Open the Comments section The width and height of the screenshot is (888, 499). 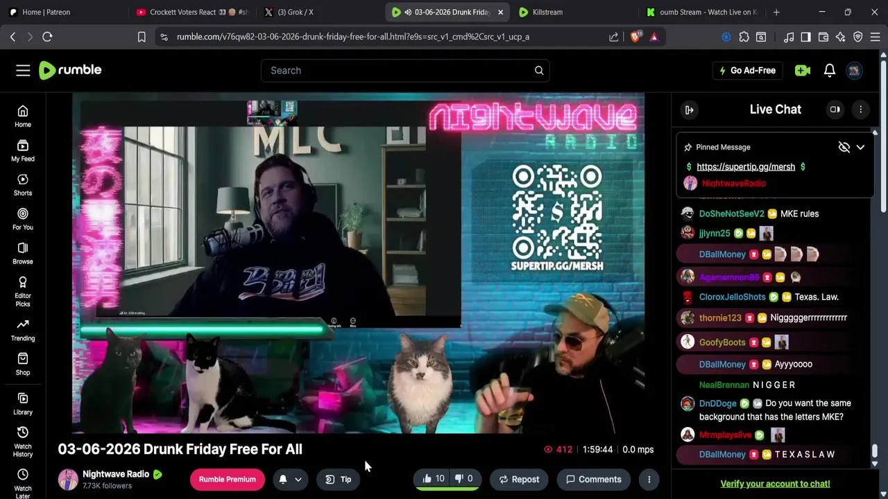(x=593, y=479)
